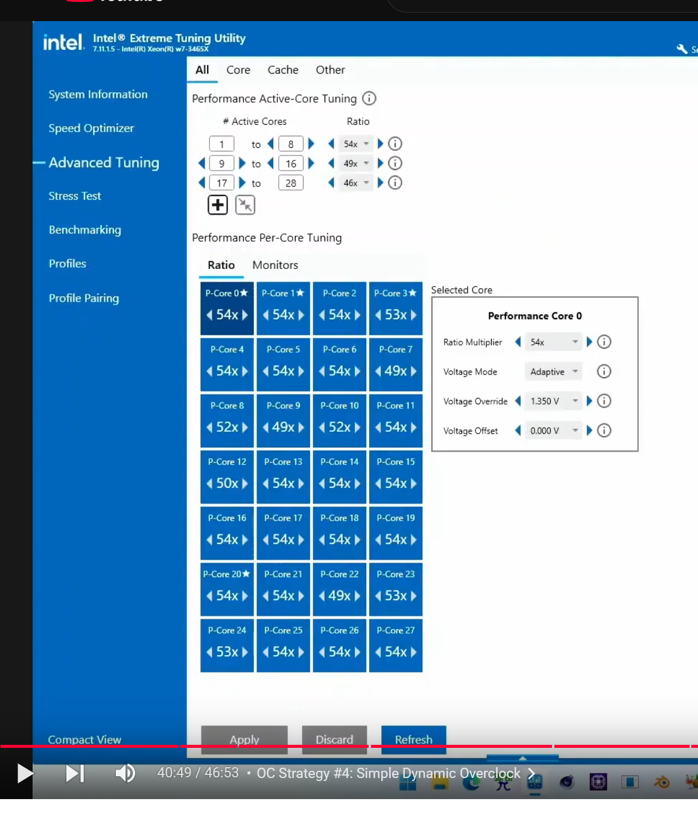Refresh the tuning values

[414, 739]
